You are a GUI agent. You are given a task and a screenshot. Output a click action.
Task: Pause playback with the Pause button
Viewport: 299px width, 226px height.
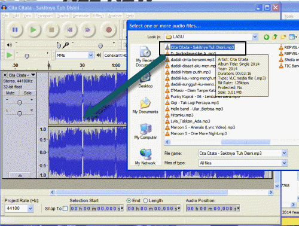[x=15, y=30]
